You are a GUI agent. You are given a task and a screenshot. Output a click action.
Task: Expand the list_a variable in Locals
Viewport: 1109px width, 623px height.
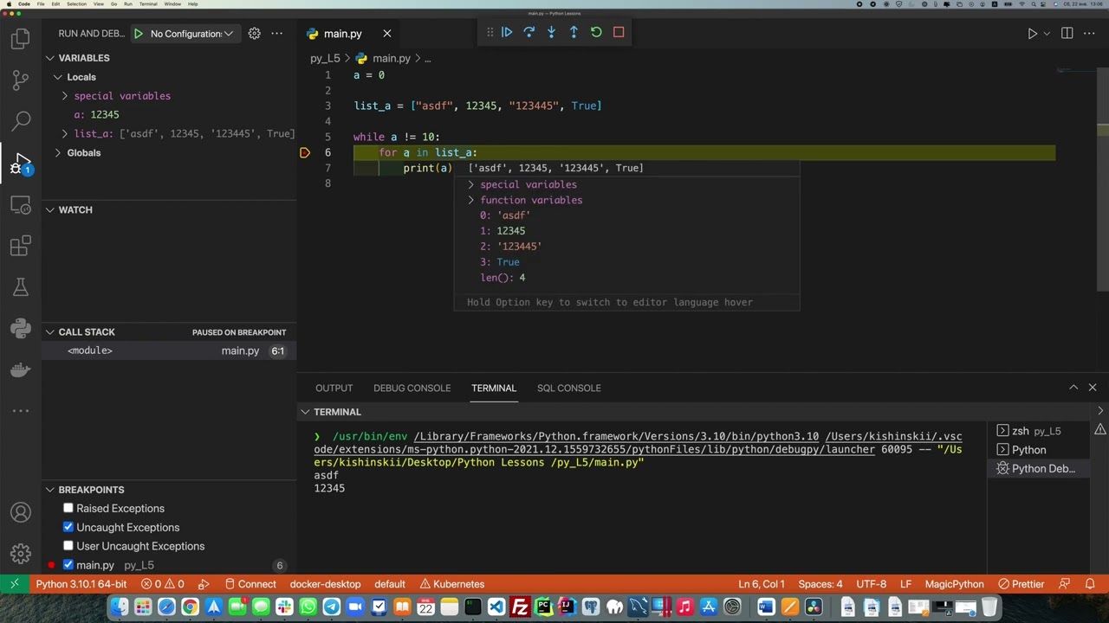[169, 134]
